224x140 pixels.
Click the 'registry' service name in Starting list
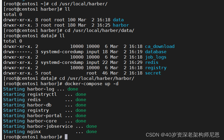pyautogui.click(x=38, y=110)
